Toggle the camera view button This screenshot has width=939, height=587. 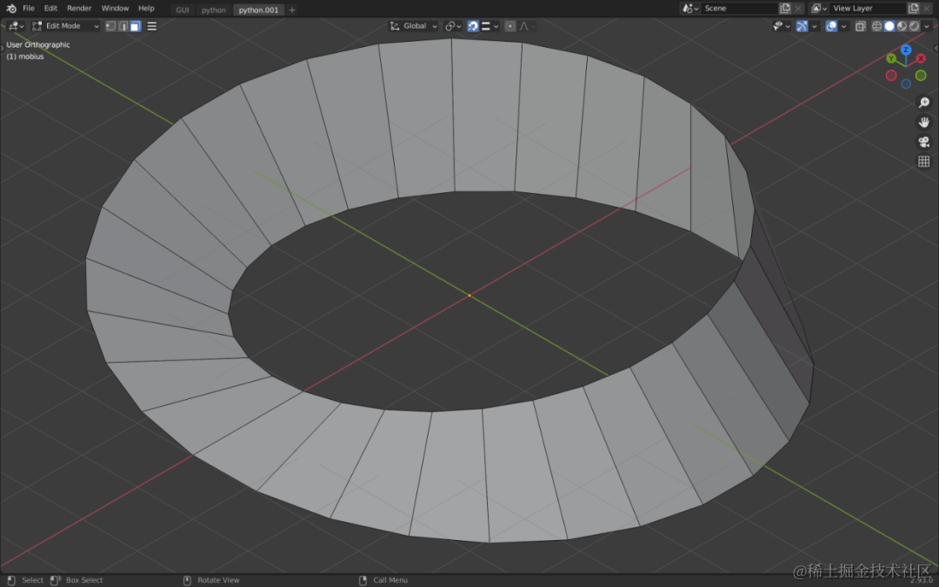(924, 142)
